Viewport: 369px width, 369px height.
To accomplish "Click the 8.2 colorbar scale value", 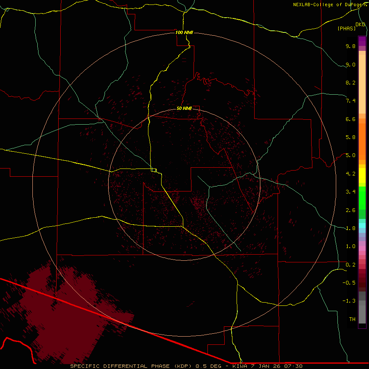I will pyautogui.click(x=351, y=82).
